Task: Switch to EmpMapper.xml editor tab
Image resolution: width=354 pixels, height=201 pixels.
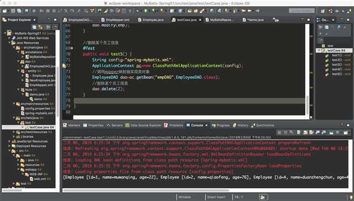Action: (x=116, y=20)
